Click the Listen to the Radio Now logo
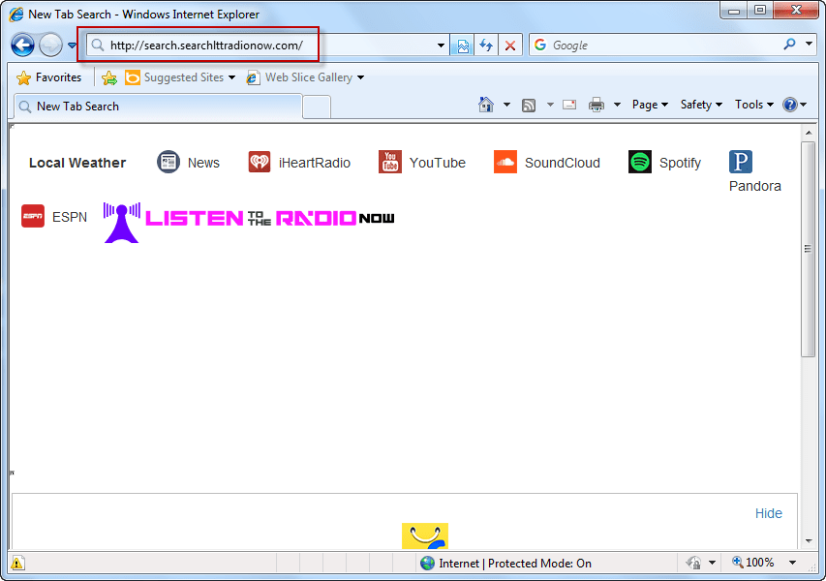Viewport: 826px width, 581px height. 249,223
